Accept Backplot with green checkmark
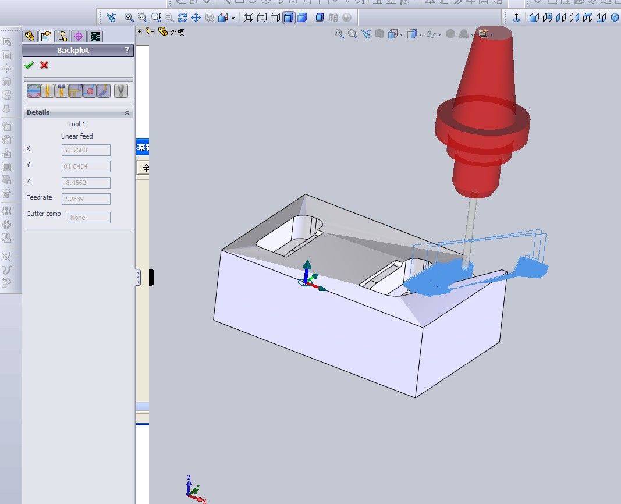 coord(29,65)
